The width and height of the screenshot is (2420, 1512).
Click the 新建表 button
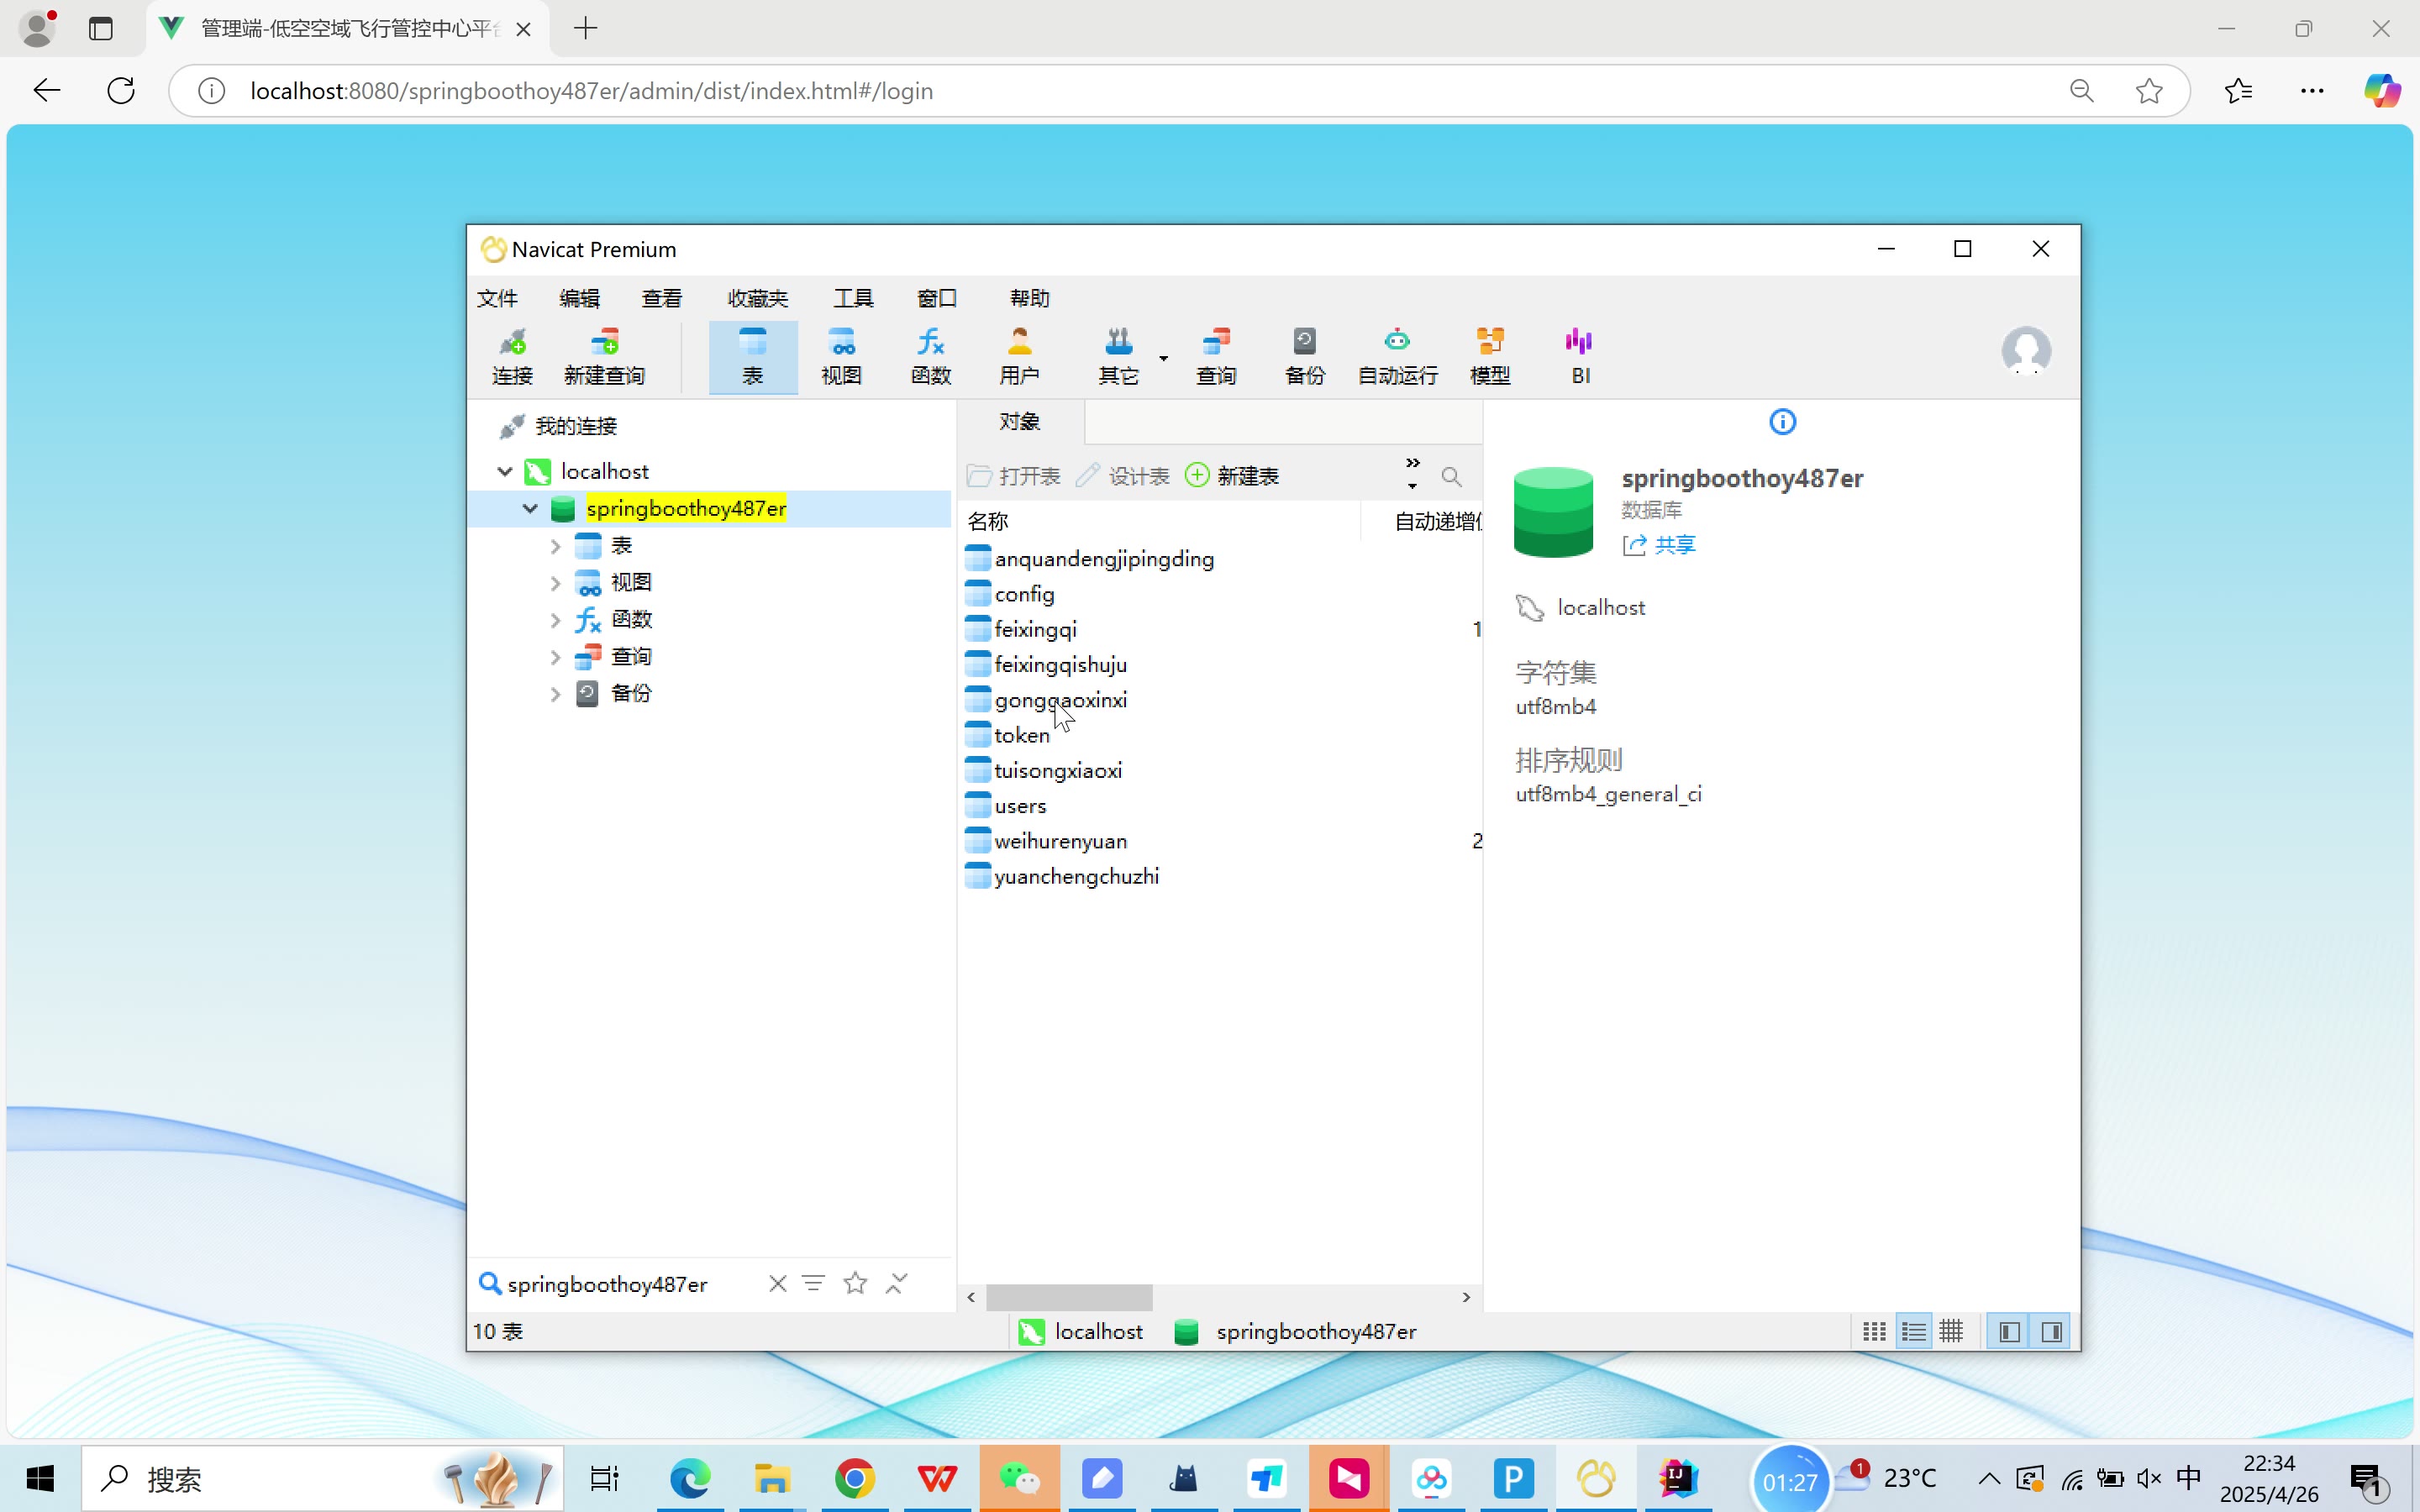click(x=1232, y=476)
